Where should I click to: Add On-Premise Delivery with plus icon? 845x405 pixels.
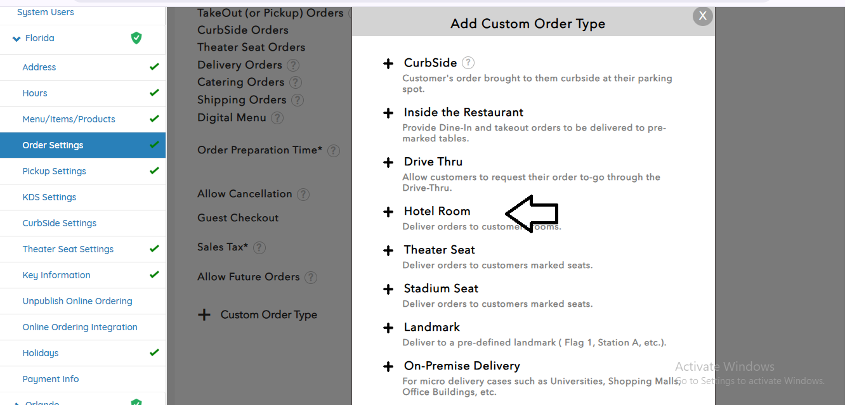coord(388,366)
